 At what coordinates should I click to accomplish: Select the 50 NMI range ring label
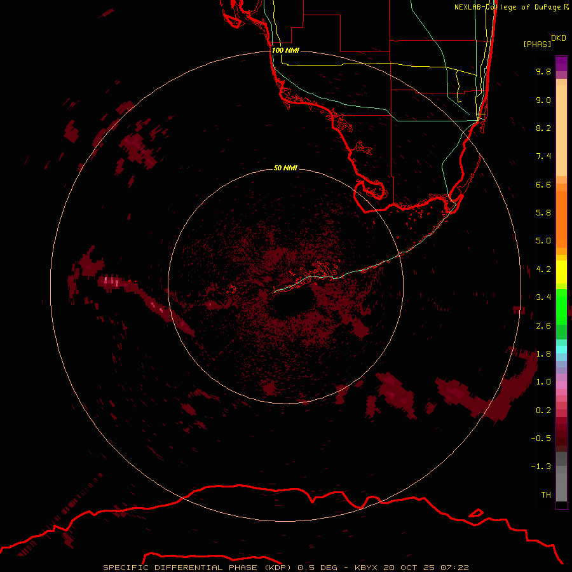point(285,168)
